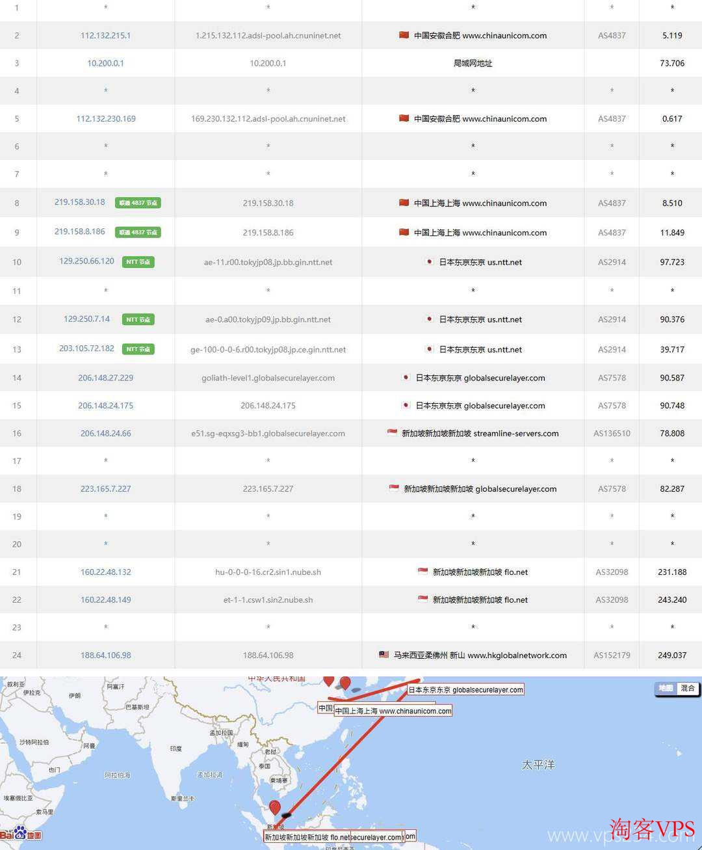Click the China flag in hop 2 row
Viewport: 702px width, 850px height.
pyautogui.click(x=404, y=35)
